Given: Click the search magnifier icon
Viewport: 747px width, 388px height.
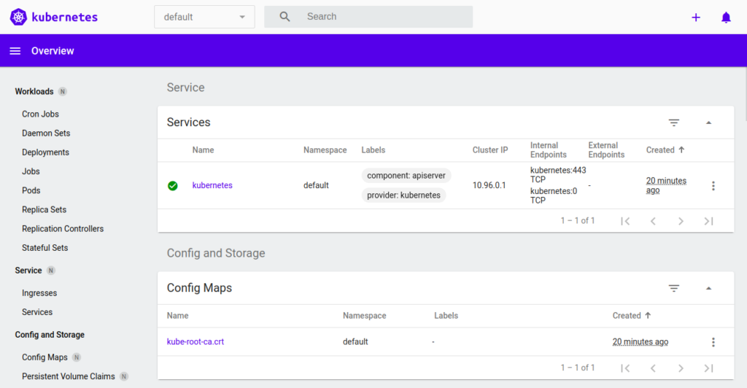Looking at the screenshot, I should (285, 17).
